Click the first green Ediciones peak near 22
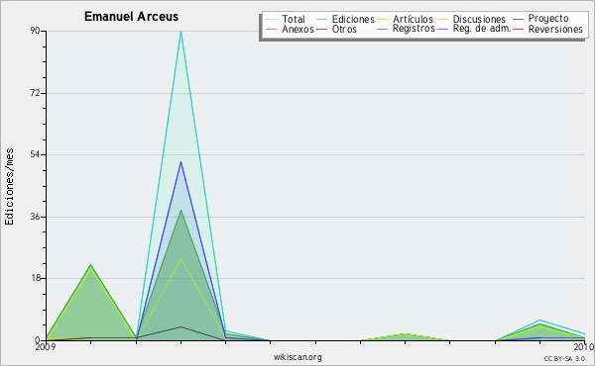Screen dimensions: 595x366 pyautogui.click(x=90, y=265)
